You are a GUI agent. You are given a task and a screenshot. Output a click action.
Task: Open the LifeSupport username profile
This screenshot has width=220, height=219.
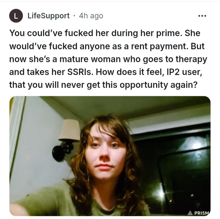[49, 16]
